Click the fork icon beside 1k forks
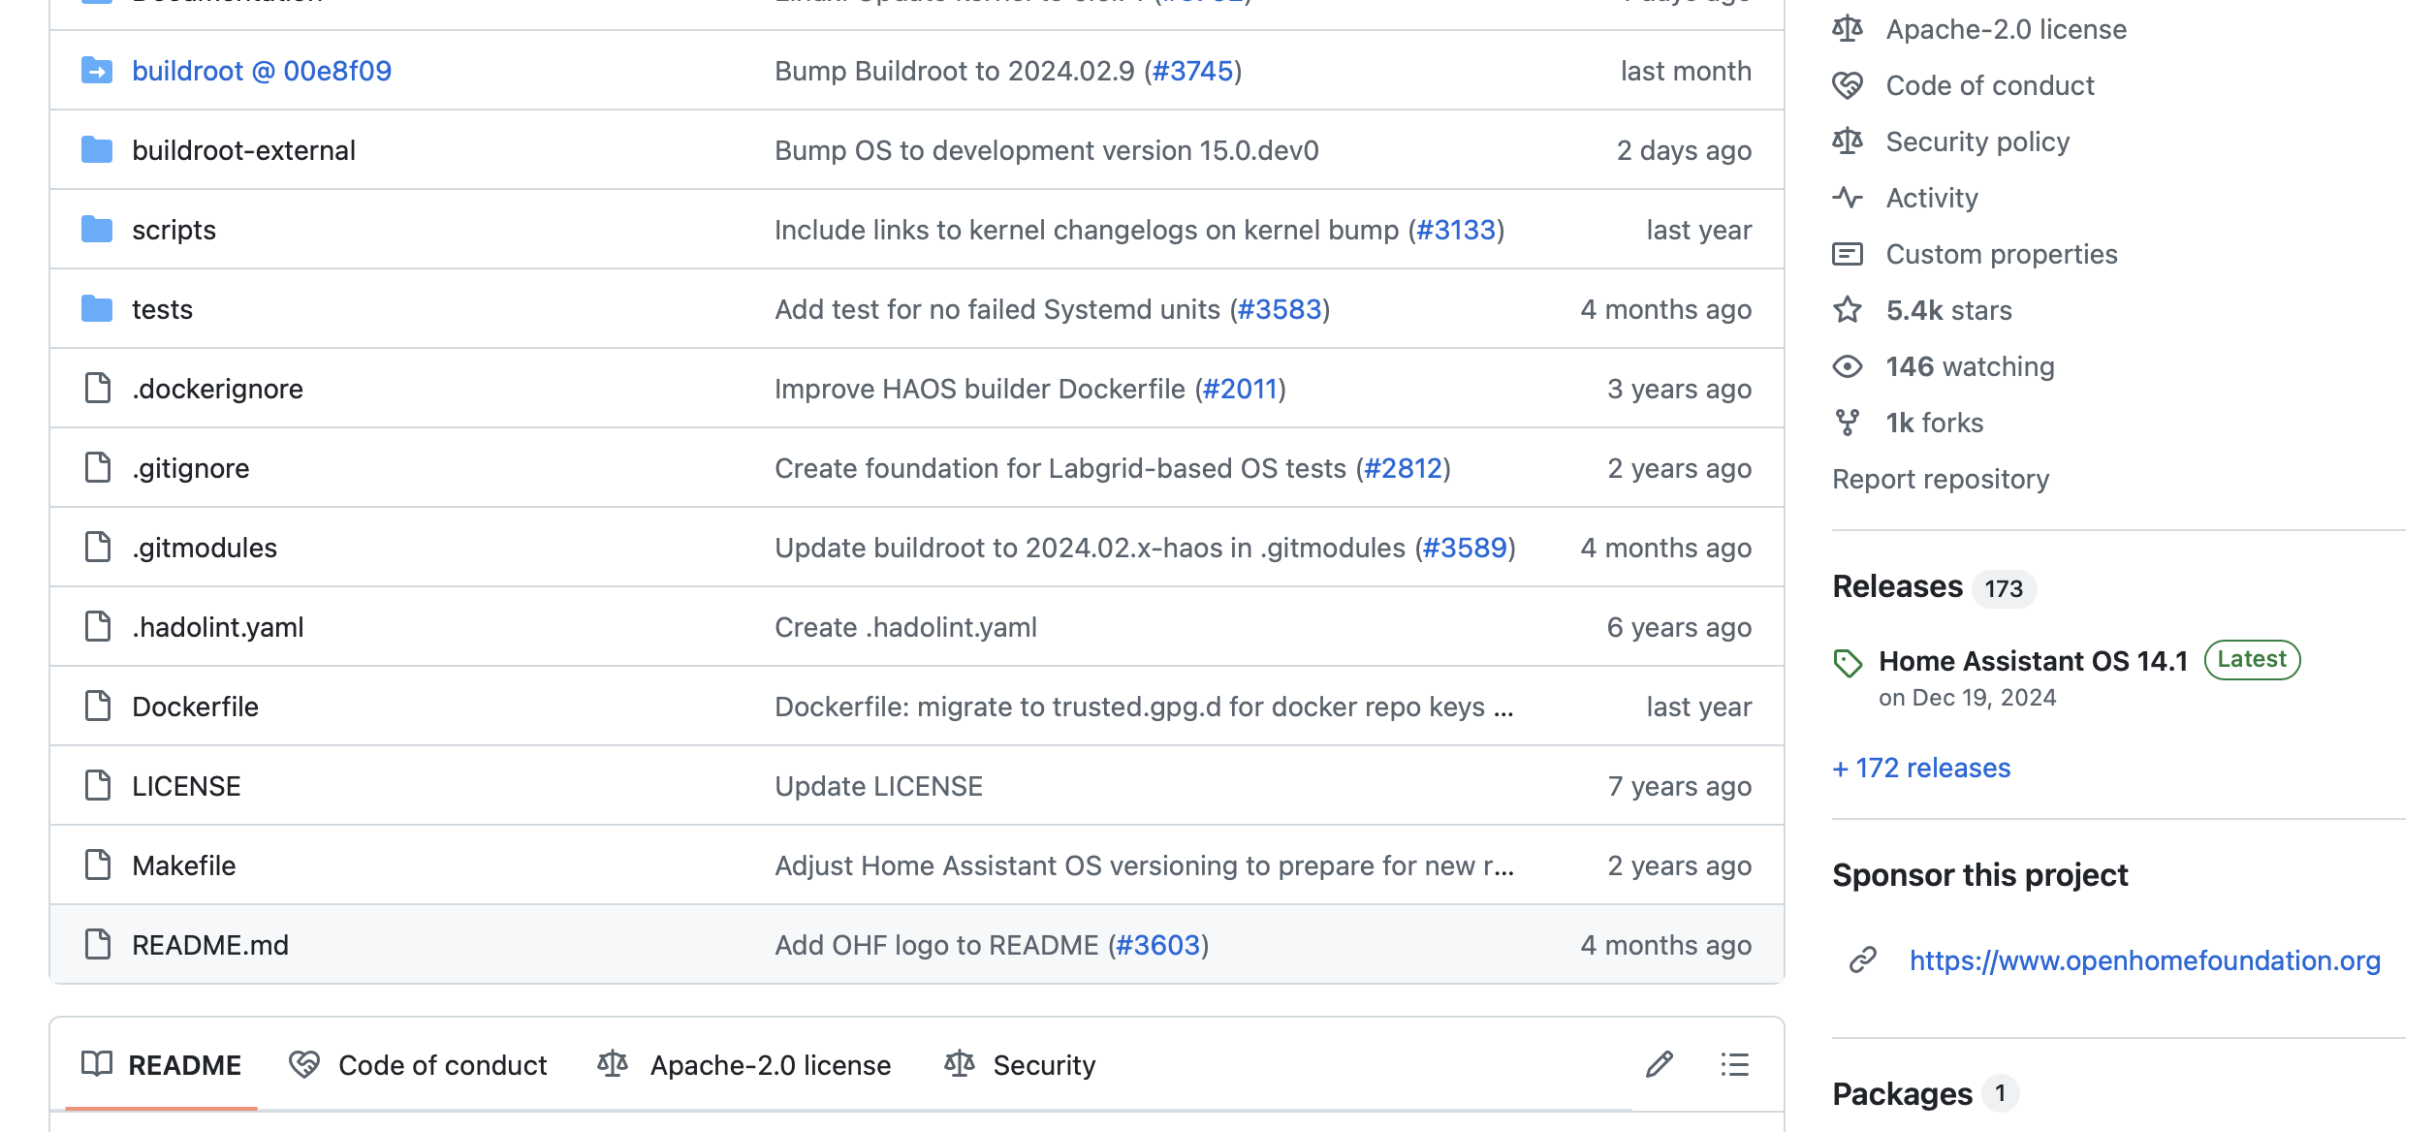Viewport: 2435px width, 1132px height. click(x=1847, y=423)
